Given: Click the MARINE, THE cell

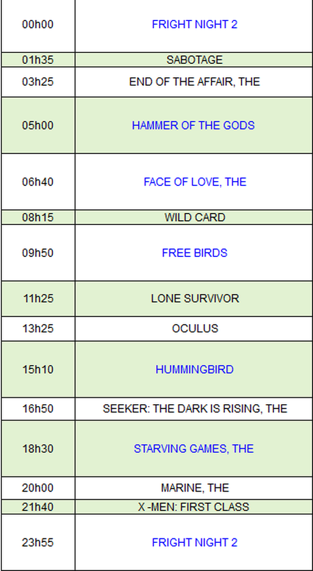Looking at the screenshot, I should 194,488.
